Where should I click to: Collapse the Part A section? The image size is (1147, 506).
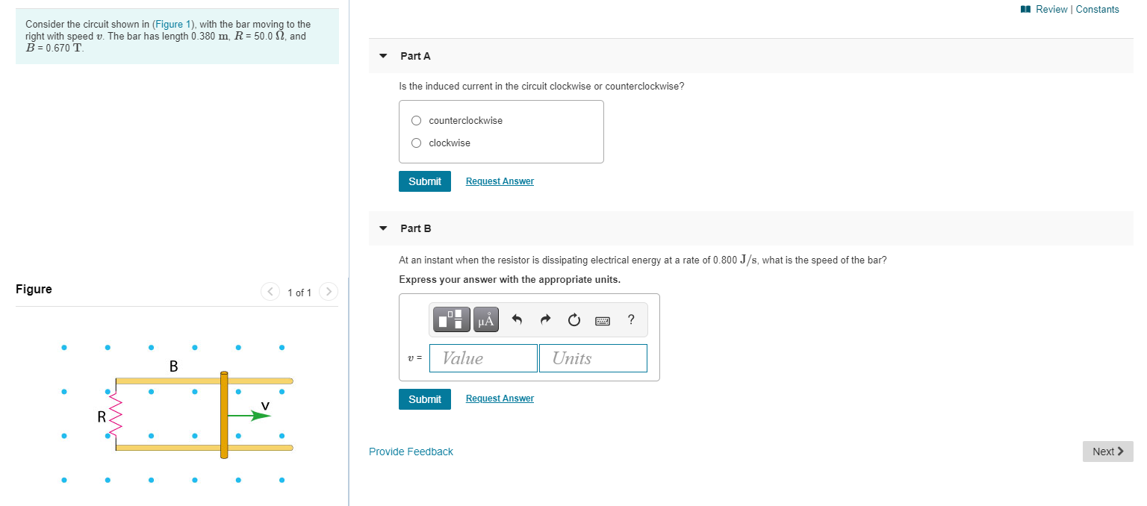pos(383,56)
